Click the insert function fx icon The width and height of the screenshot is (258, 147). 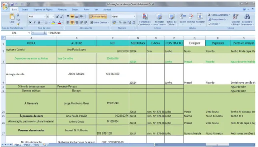44,33
